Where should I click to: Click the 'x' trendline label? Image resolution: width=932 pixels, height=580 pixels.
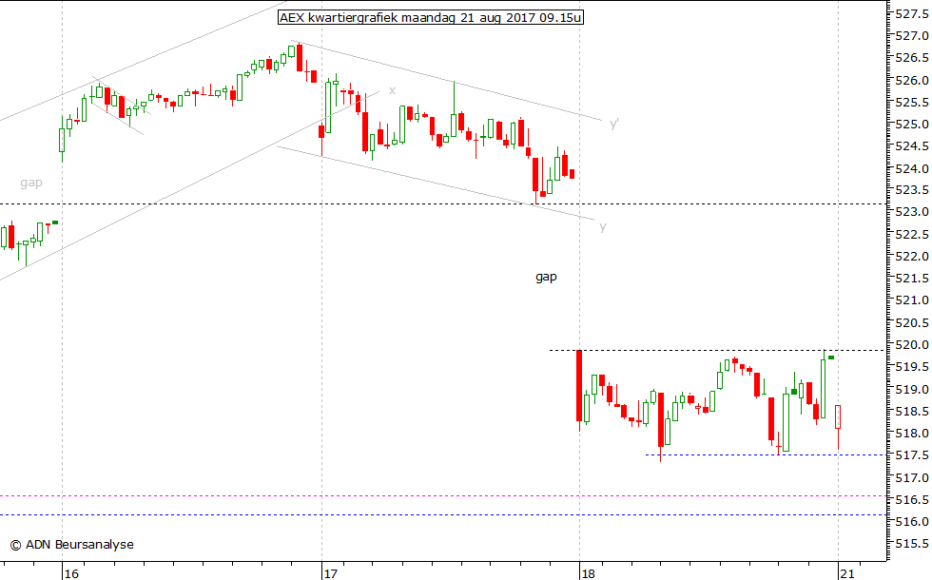[x=392, y=90]
